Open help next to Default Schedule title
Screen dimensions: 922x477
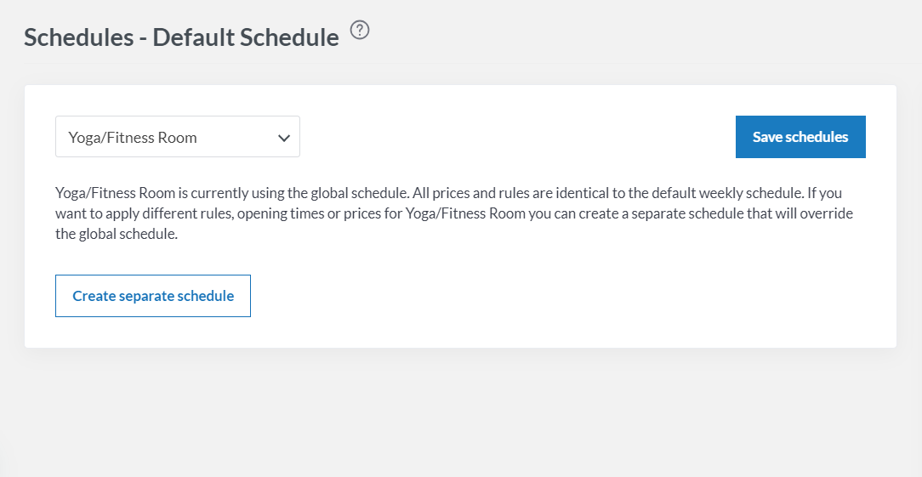(360, 31)
